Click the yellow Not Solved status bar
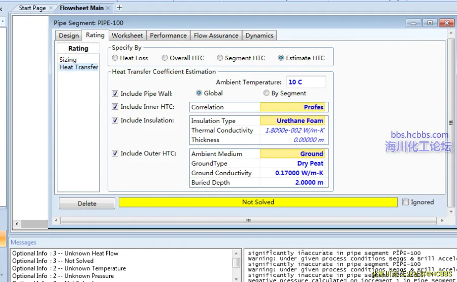Image resolution: width=457 pixels, height=282 pixels. tap(258, 202)
